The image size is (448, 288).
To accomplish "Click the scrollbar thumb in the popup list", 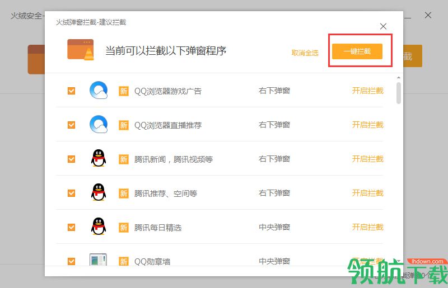I will [399, 93].
